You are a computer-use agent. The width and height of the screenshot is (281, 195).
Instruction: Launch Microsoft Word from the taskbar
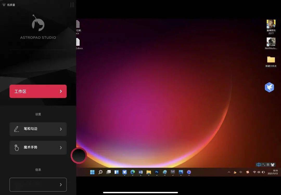tap(140, 172)
